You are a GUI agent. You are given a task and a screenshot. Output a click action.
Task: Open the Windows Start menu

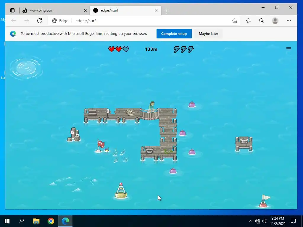(7, 221)
